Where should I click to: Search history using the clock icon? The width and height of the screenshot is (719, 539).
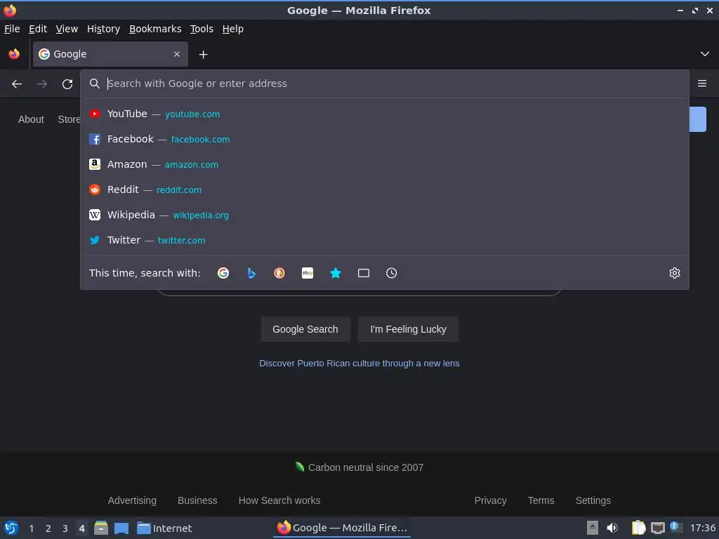pyautogui.click(x=392, y=273)
